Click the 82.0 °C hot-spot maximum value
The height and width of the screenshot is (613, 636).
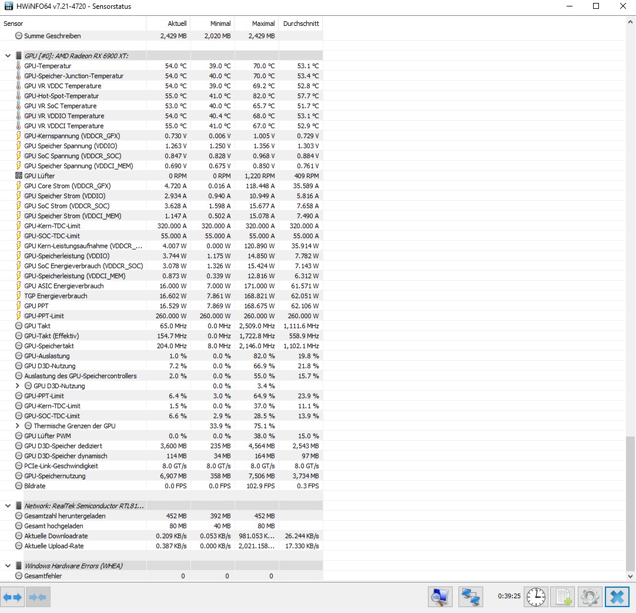[264, 96]
